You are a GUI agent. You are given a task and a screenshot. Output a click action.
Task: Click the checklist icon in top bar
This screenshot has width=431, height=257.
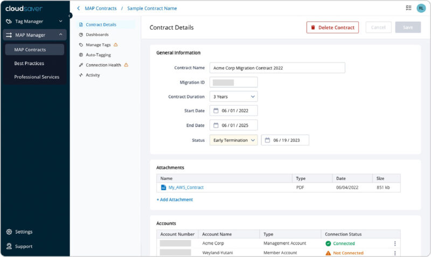click(x=408, y=8)
